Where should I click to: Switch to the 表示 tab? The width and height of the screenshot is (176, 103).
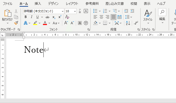pyautogui.click(x=147, y=4)
